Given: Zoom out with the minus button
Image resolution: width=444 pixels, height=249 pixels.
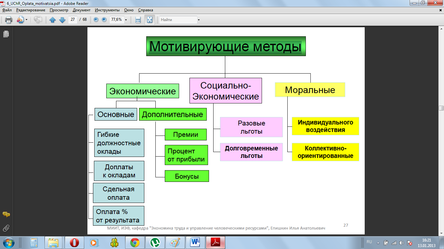Looking at the screenshot, I should coord(96,19).
